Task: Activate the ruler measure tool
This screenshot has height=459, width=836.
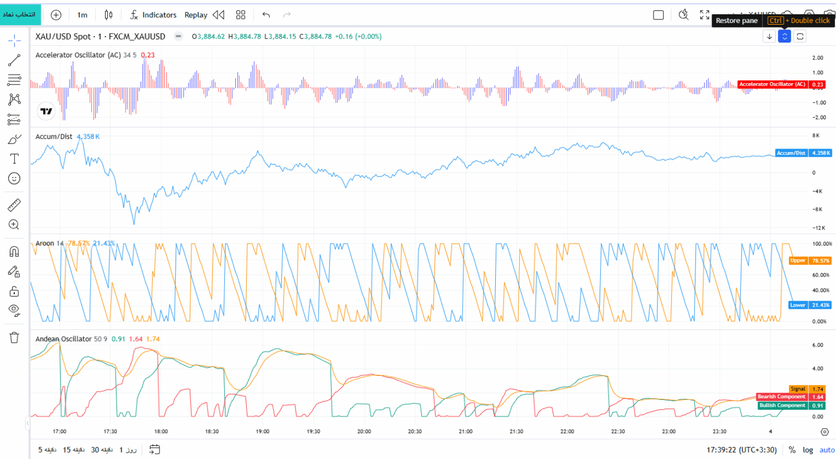Action: click(x=14, y=205)
